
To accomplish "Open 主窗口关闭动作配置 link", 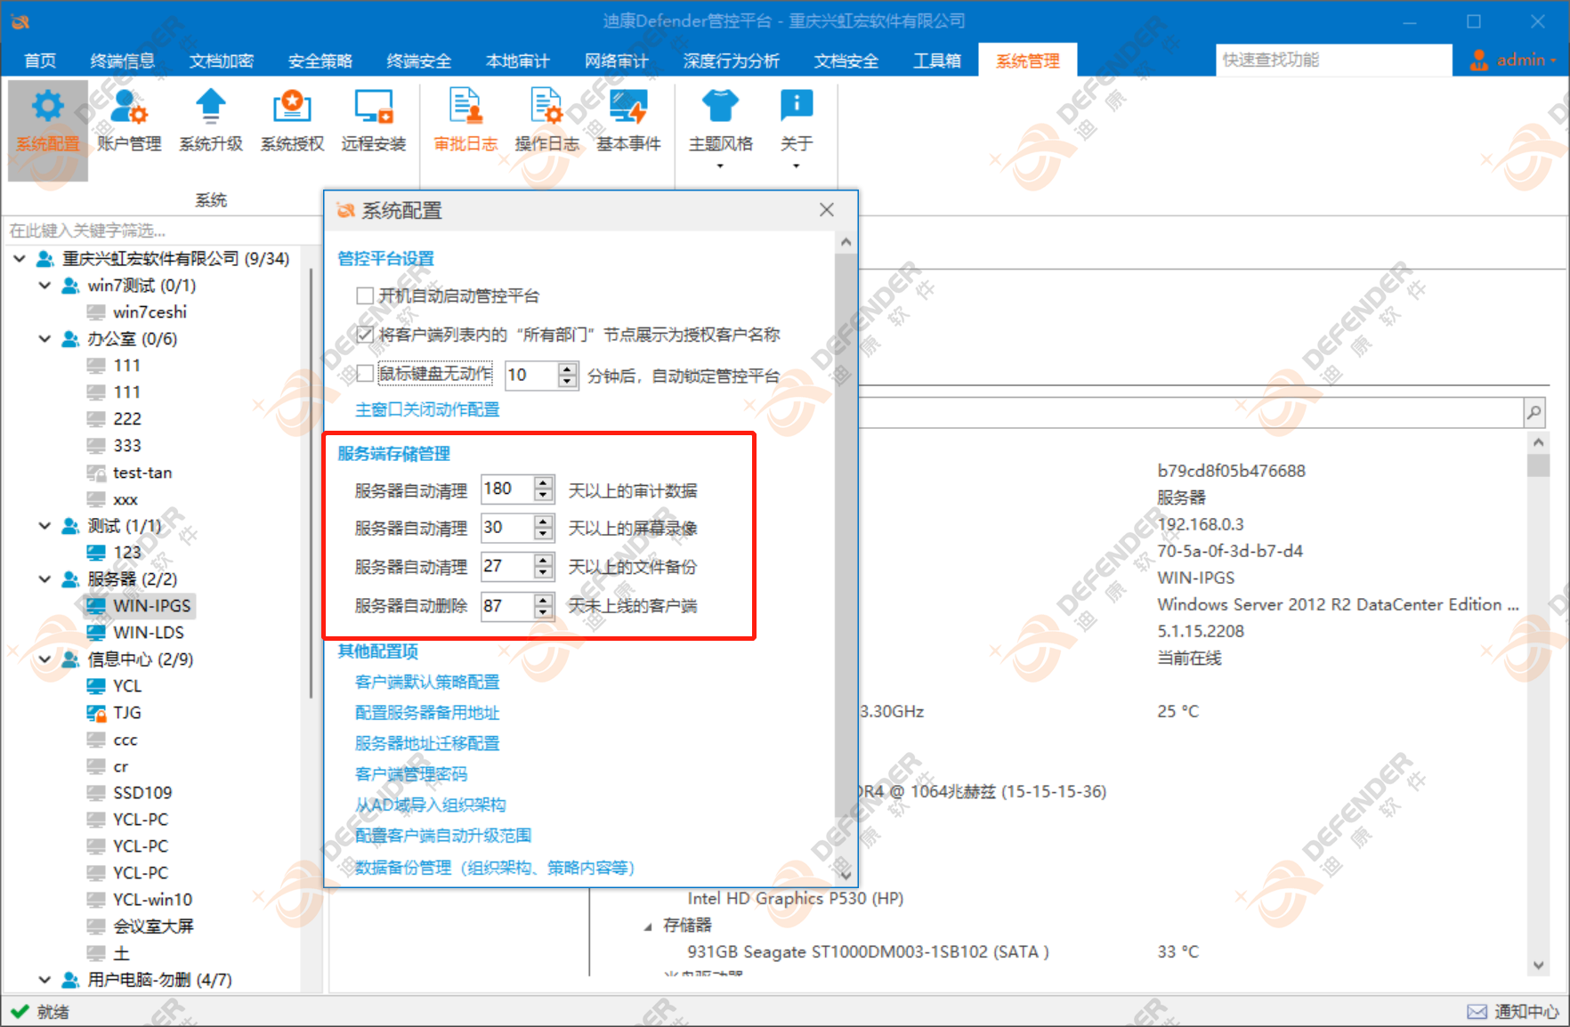I will [x=427, y=409].
